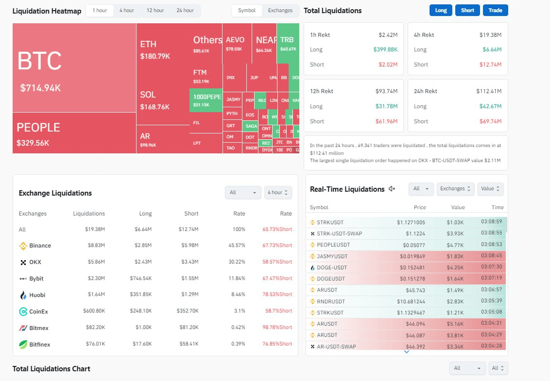Switch heatmap to the 12 hour tab
550x381 pixels.
point(155,11)
